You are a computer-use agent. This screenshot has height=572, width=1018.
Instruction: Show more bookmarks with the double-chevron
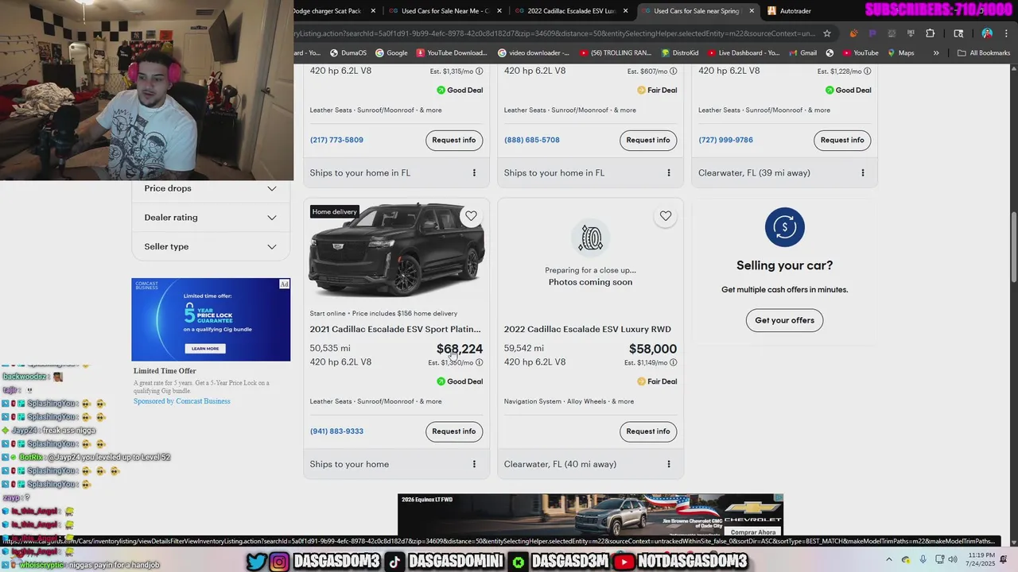coord(936,53)
